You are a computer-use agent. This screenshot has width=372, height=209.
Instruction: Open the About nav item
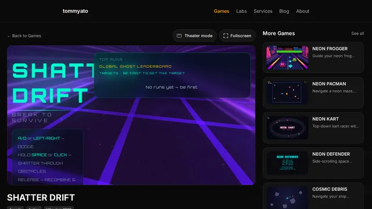point(302,11)
